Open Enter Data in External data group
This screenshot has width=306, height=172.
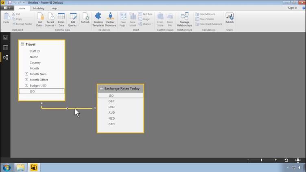coord(61,19)
